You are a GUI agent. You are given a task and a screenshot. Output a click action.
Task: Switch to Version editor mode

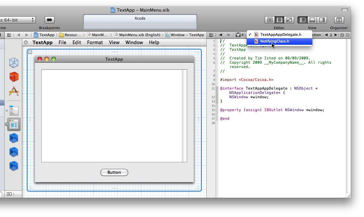tap(289, 20)
